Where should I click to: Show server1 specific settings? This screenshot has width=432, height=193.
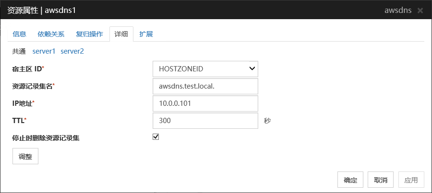[44, 51]
